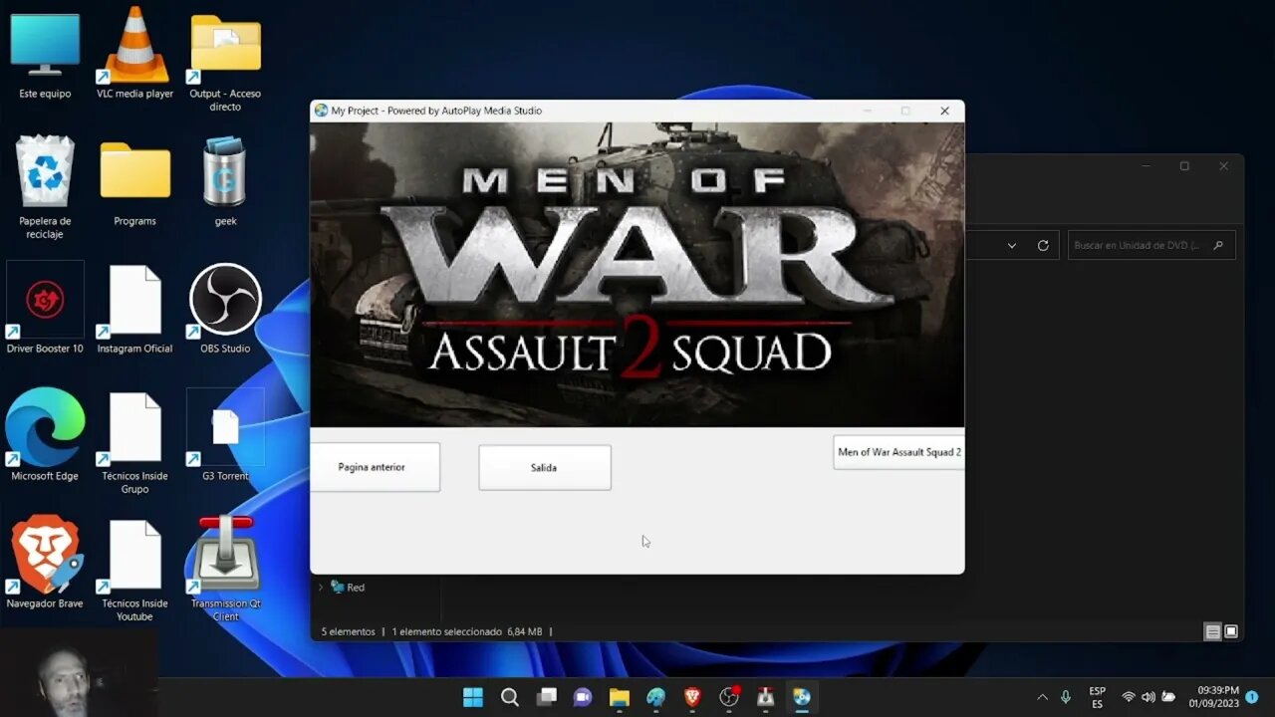Image resolution: width=1275 pixels, height=717 pixels.
Task: Click the Pagina anterior button
Action: pyautogui.click(x=375, y=467)
